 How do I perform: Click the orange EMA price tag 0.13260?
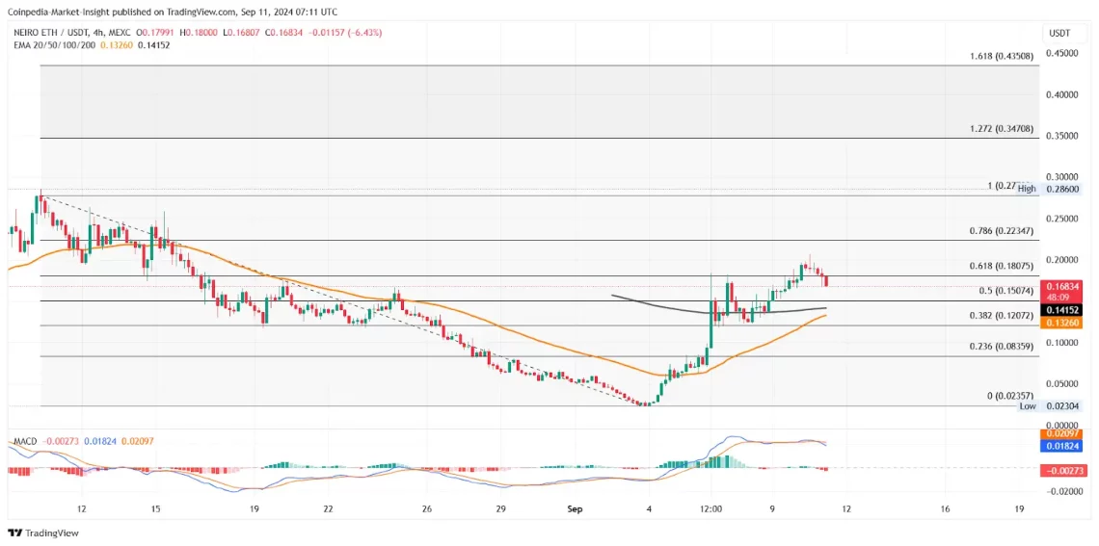[1061, 322]
